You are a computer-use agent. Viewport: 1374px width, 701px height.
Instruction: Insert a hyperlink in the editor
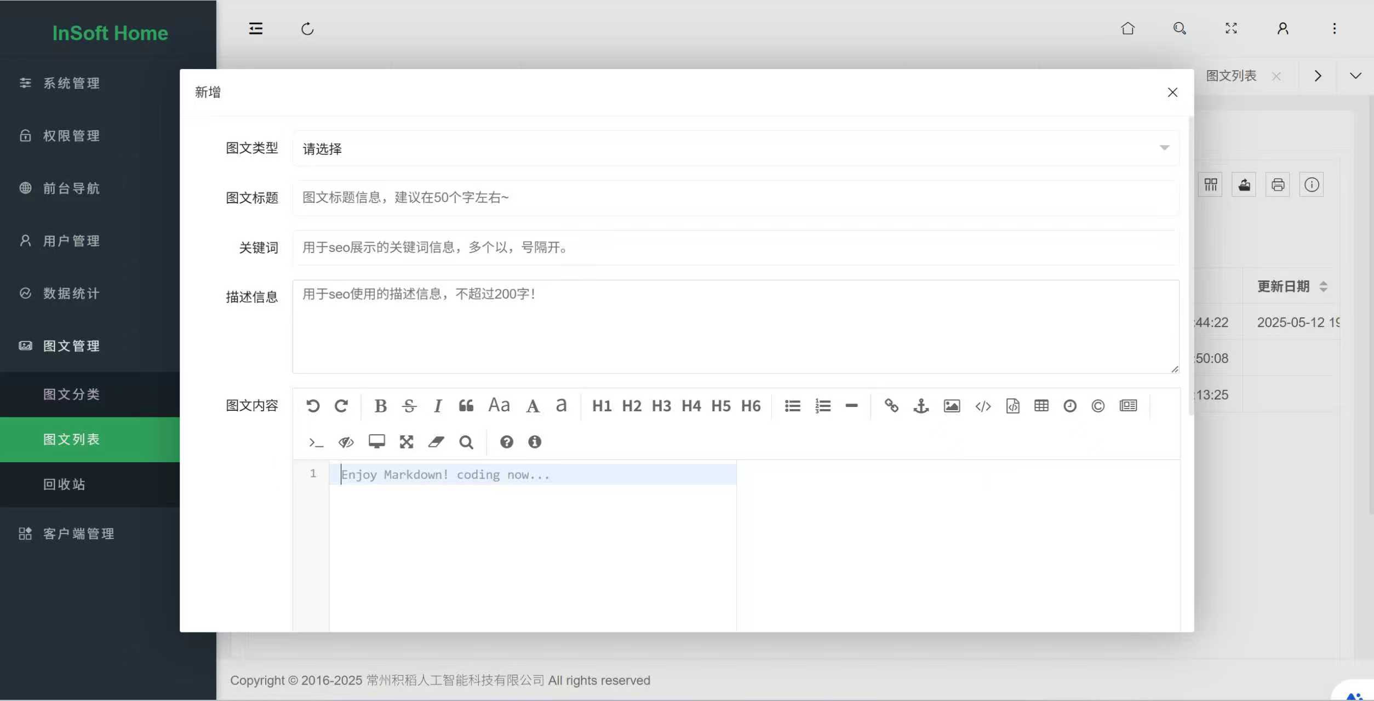[891, 406]
